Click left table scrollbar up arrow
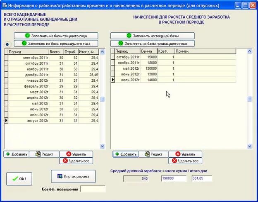Viewport: 258px width, 202px height. click(x=103, y=52)
